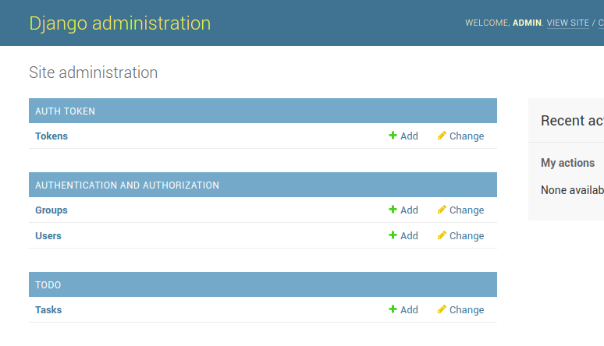Click the pencil icon in Tasks row
604x346 pixels.
pyautogui.click(x=442, y=309)
